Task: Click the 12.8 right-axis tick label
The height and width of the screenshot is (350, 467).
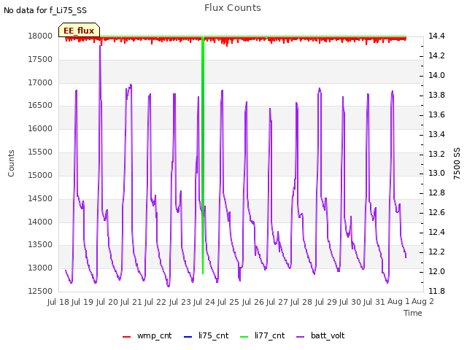Action: pos(436,192)
